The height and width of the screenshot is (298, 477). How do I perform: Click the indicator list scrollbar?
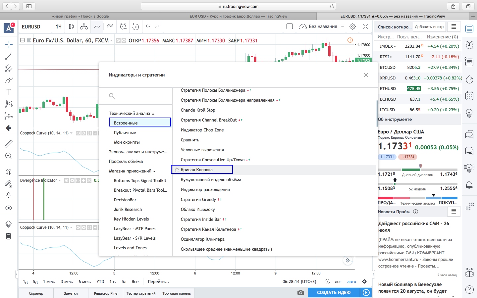[377, 113]
